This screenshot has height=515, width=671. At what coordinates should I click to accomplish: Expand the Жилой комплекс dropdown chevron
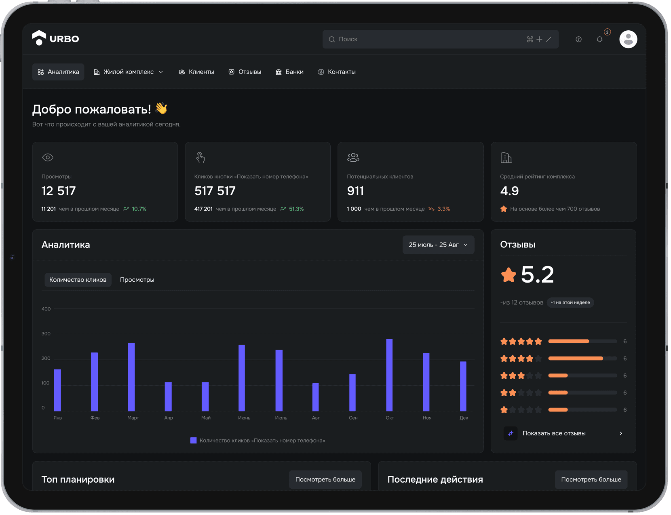(x=161, y=72)
